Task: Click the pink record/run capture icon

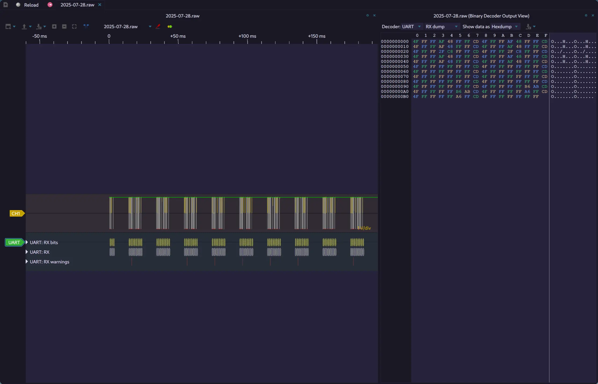Action: pyautogui.click(x=50, y=5)
